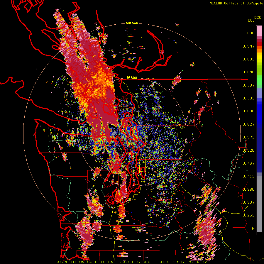Click the 1.000 scale value
Image resolution: width=264 pixels, height=264 pixels.
click(248, 33)
